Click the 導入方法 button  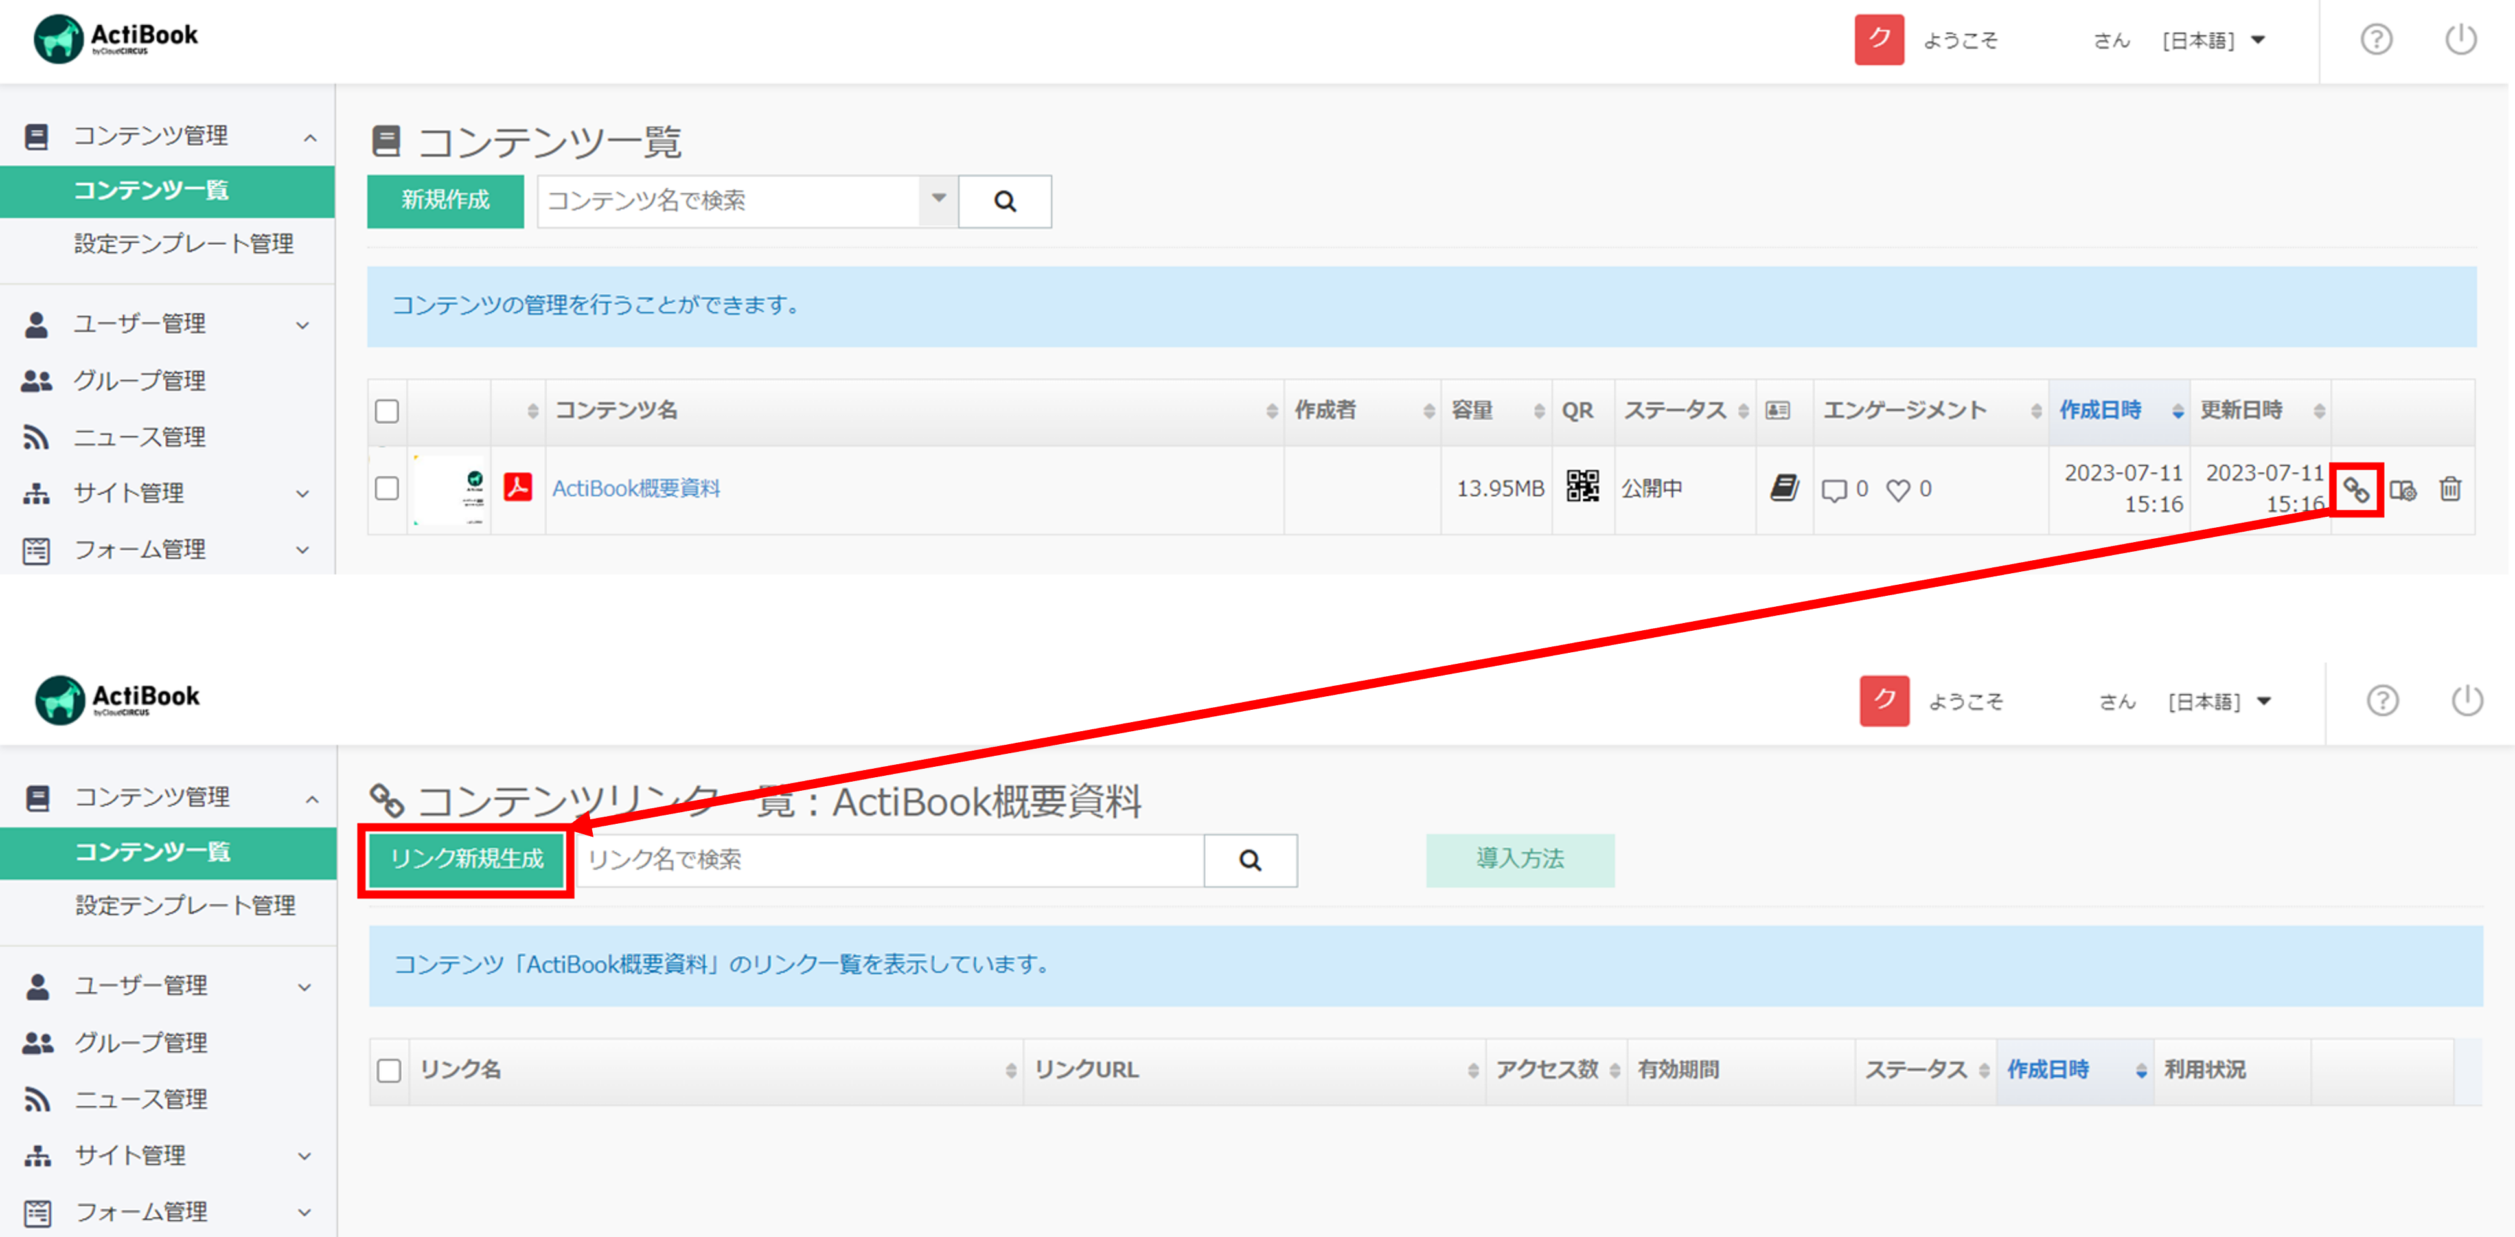1520,859
